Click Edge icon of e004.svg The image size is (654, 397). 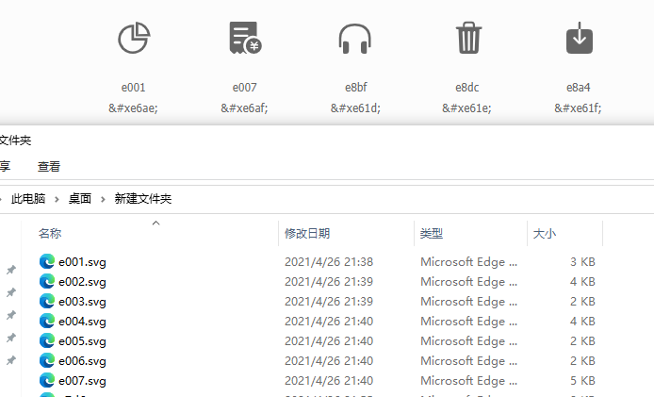coord(47,321)
